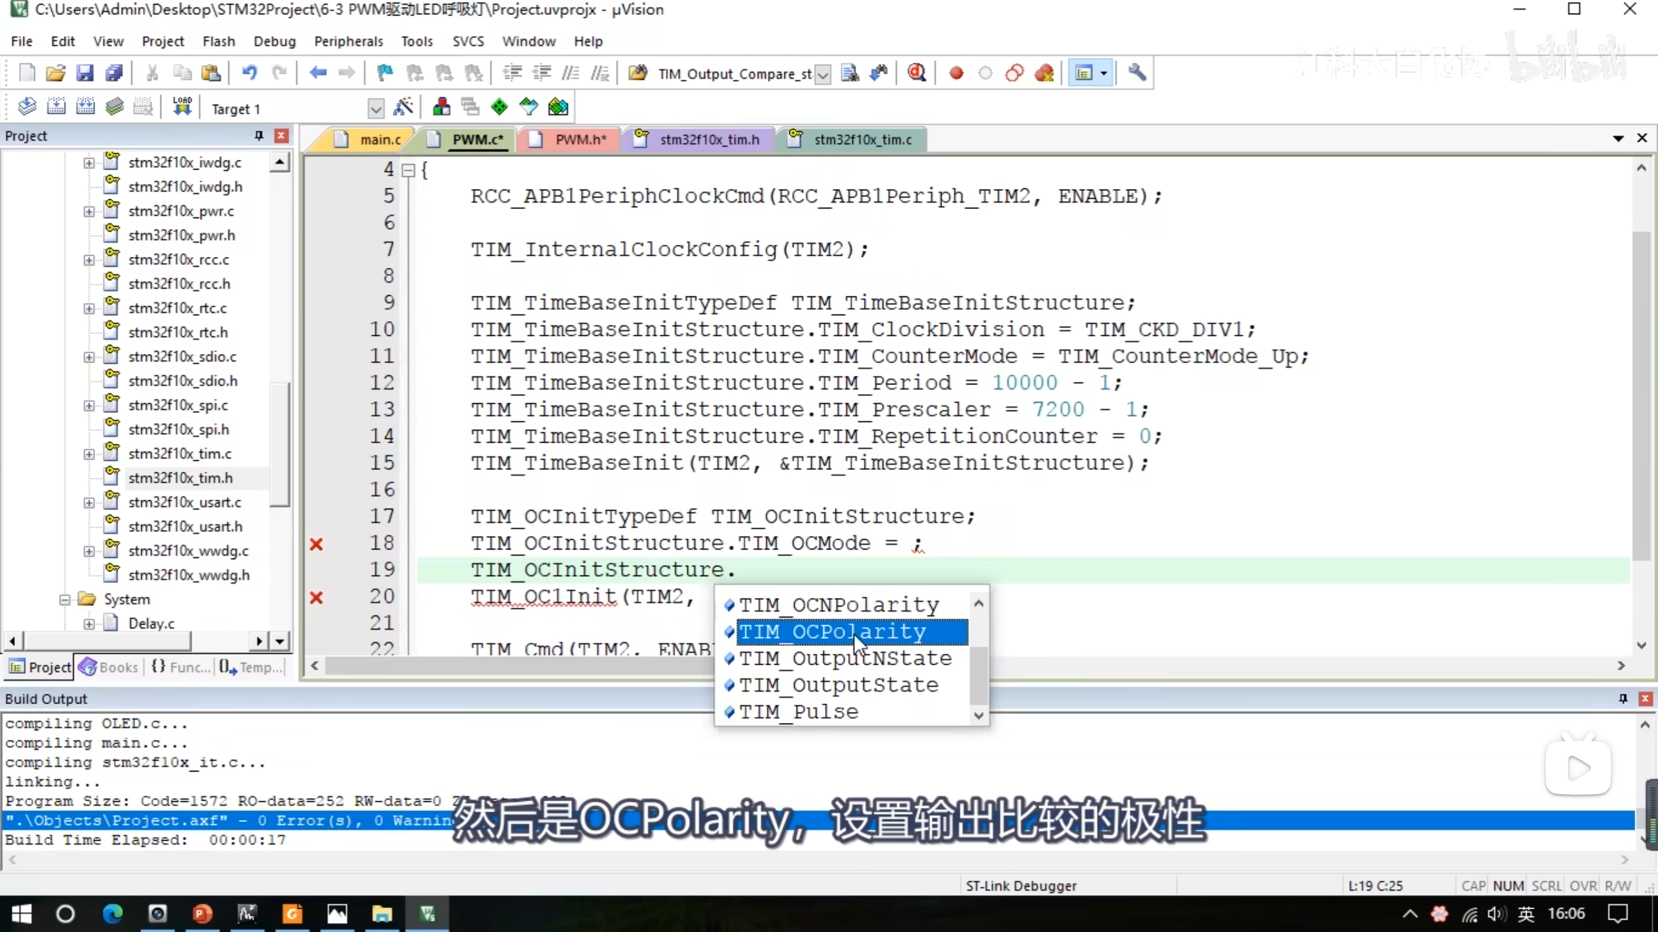The height and width of the screenshot is (932, 1658).
Task: Open the Peripherals menu
Action: (x=348, y=41)
